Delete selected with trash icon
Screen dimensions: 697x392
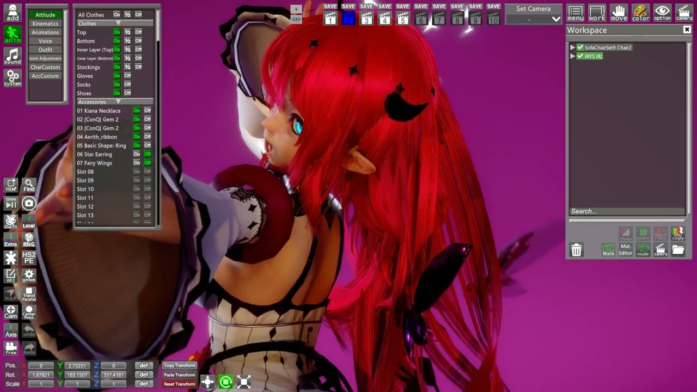point(577,250)
